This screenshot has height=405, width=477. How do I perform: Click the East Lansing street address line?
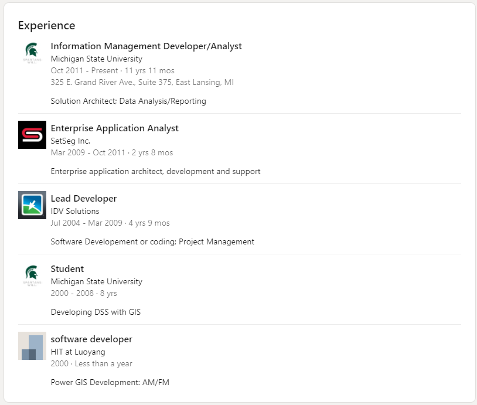(142, 82)
